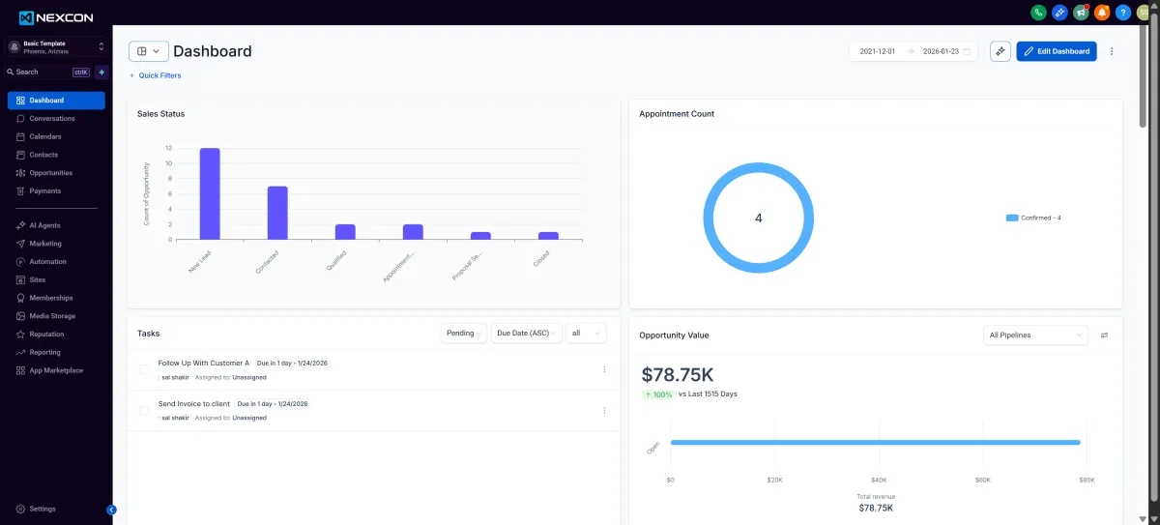Open the three-dot menu beside Edit Dashboard

tap(1112, 51)
